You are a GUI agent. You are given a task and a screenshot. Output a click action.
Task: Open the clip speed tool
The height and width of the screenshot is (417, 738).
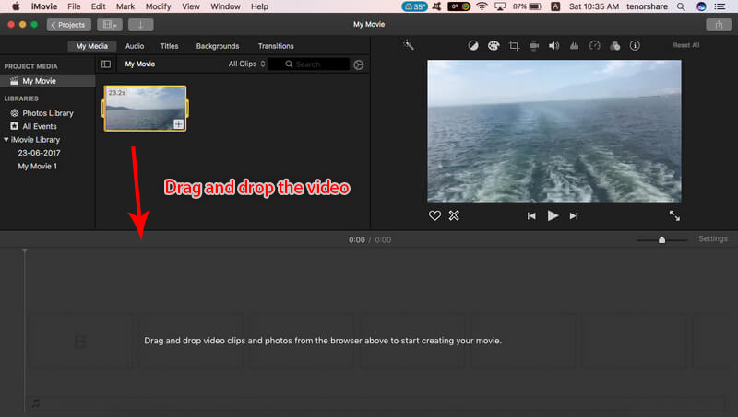point(594,45)
